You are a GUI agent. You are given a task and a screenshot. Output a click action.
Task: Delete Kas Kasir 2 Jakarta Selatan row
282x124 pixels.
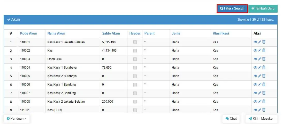click(x=264, y=101)
